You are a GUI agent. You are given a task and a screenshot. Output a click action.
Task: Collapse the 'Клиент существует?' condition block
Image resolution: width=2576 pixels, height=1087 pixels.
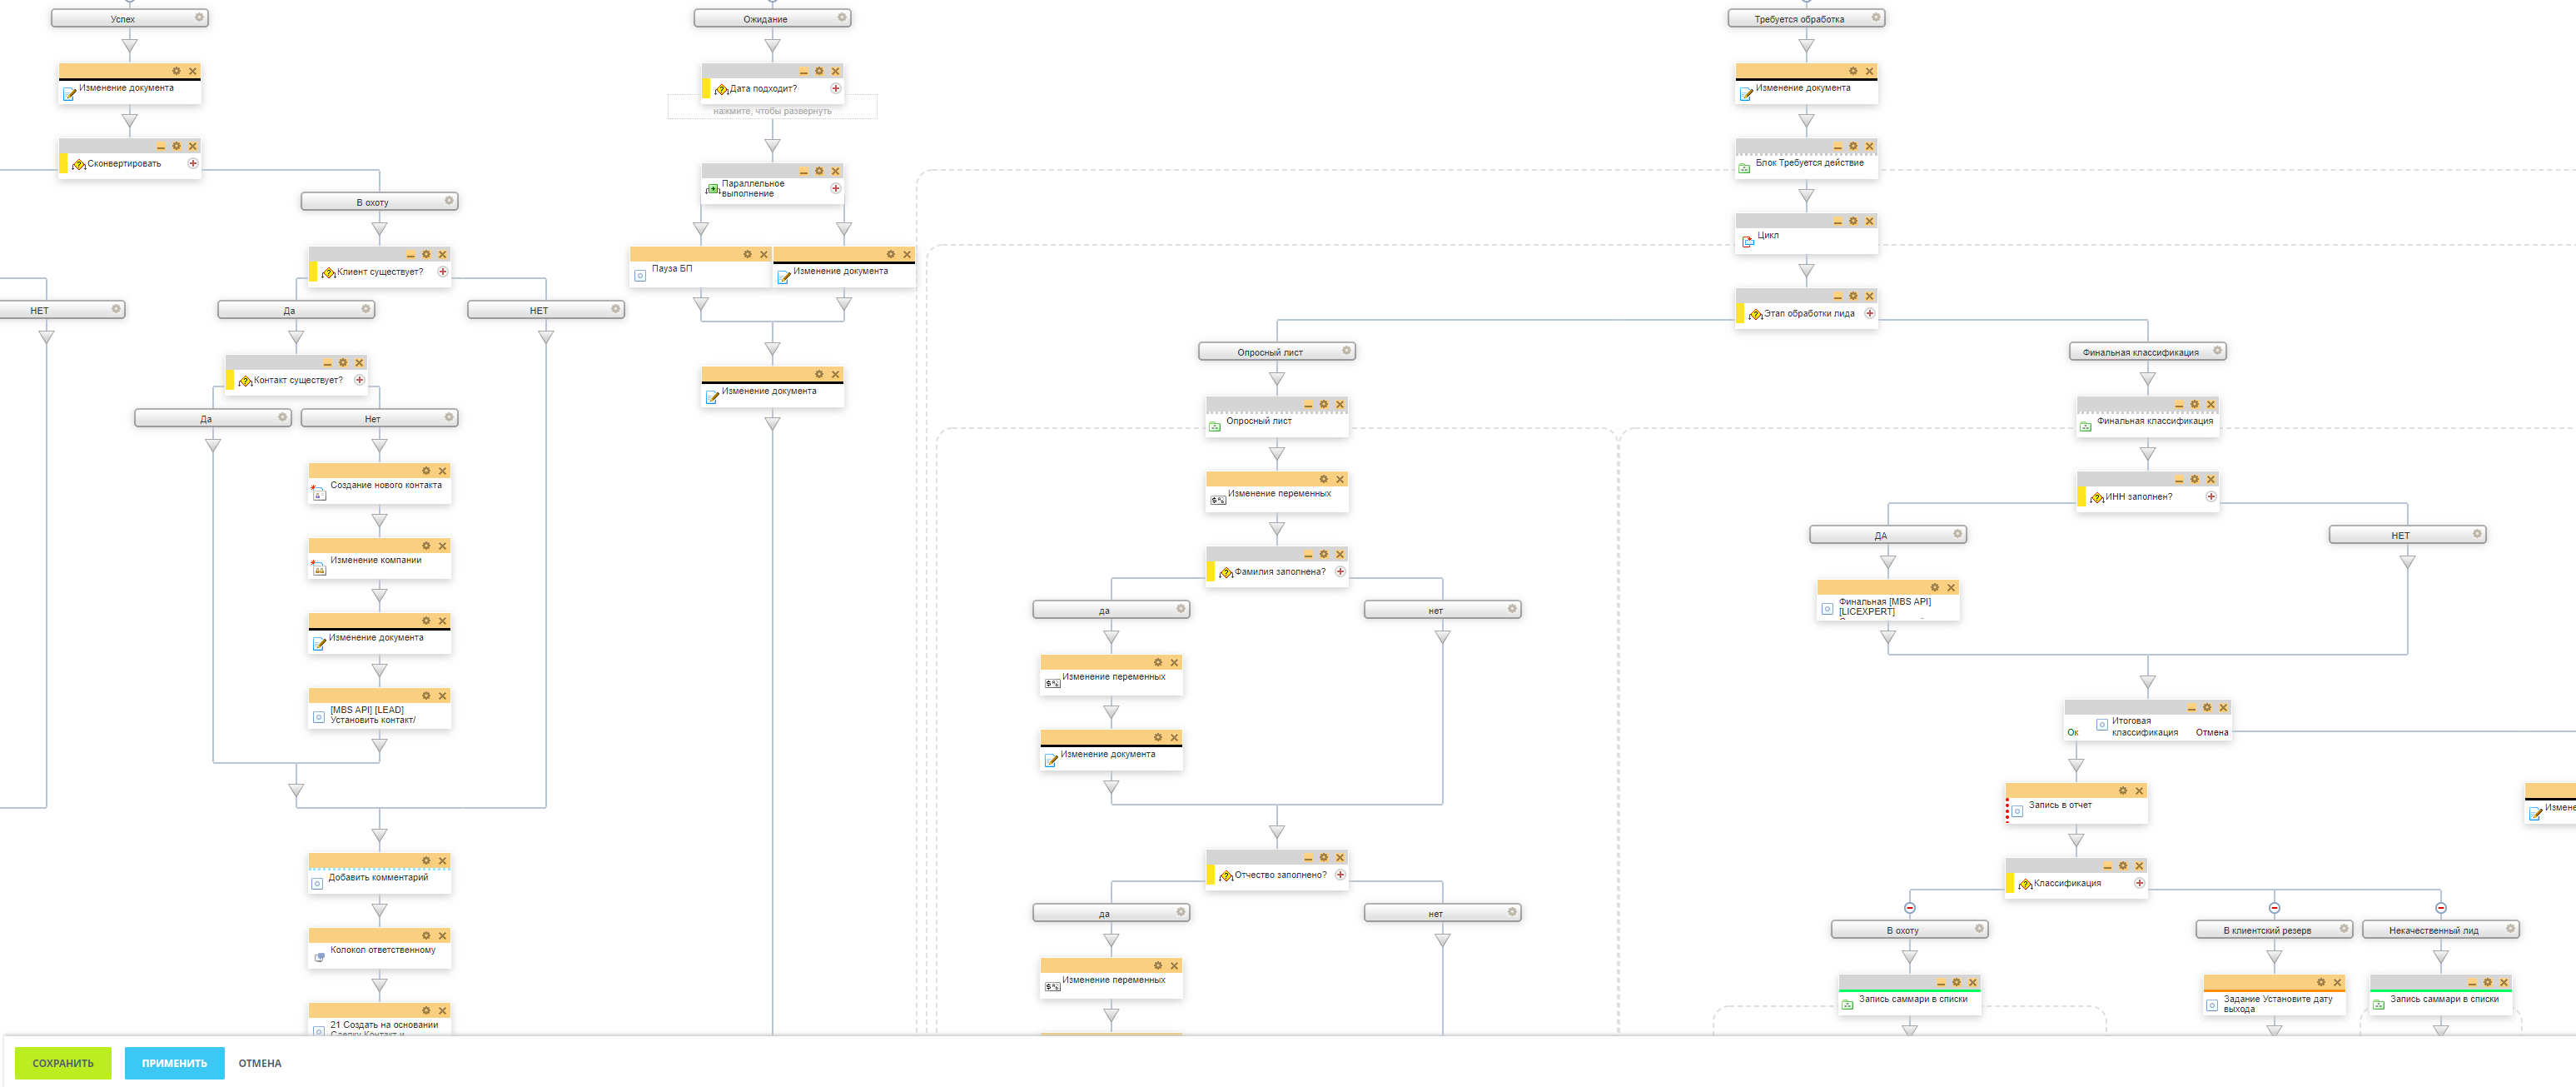(410, 255)
